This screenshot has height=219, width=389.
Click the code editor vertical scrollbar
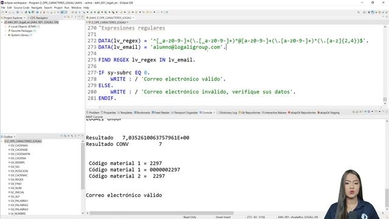coord(385,100)
